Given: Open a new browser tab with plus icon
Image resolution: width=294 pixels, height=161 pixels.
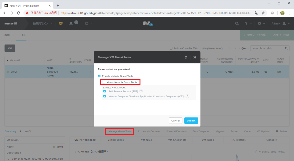Looking at the screenshot, I should click(x=58, y=6).
